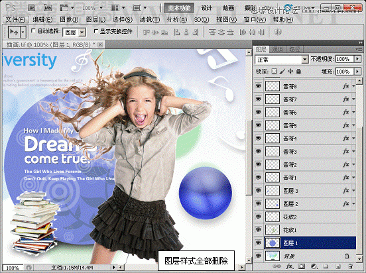Select the 花纹1 layer thumbnail
This screenshot has width=366, height=273.
(x=273, y=230)
